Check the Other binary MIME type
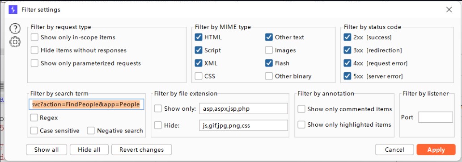This screenshot has height=162, width=462. coord(269,76)
